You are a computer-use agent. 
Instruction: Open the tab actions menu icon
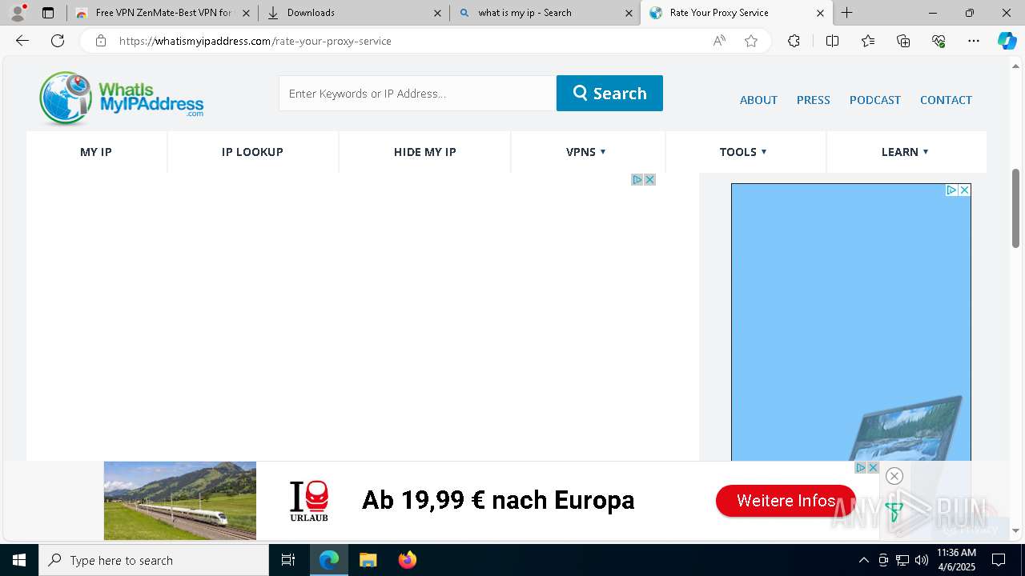48,13
